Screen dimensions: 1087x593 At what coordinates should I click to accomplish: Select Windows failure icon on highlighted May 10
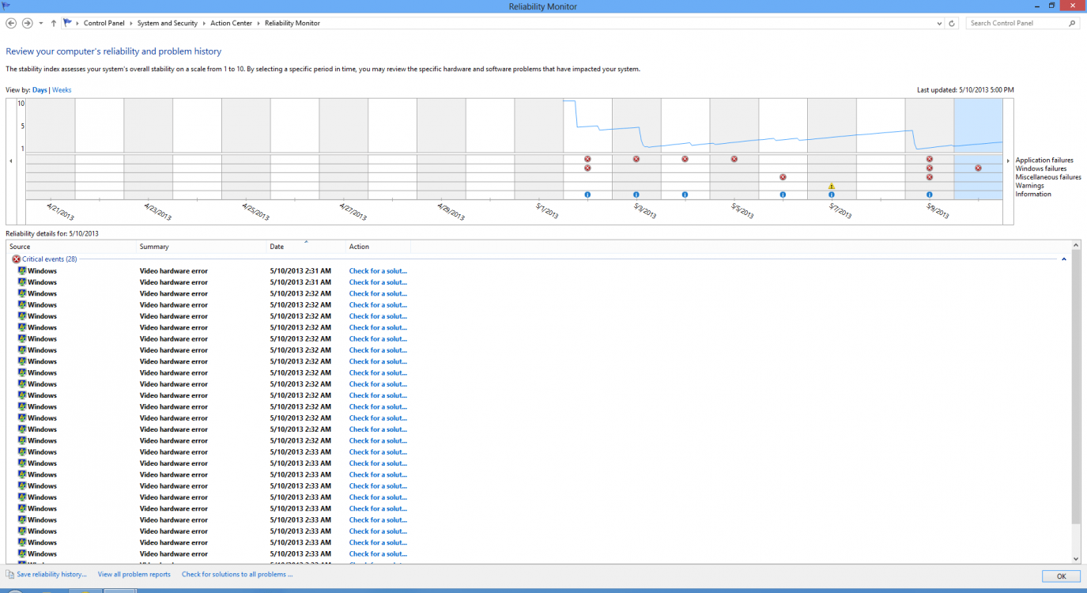pyautogui.click(x=979, y=168)
